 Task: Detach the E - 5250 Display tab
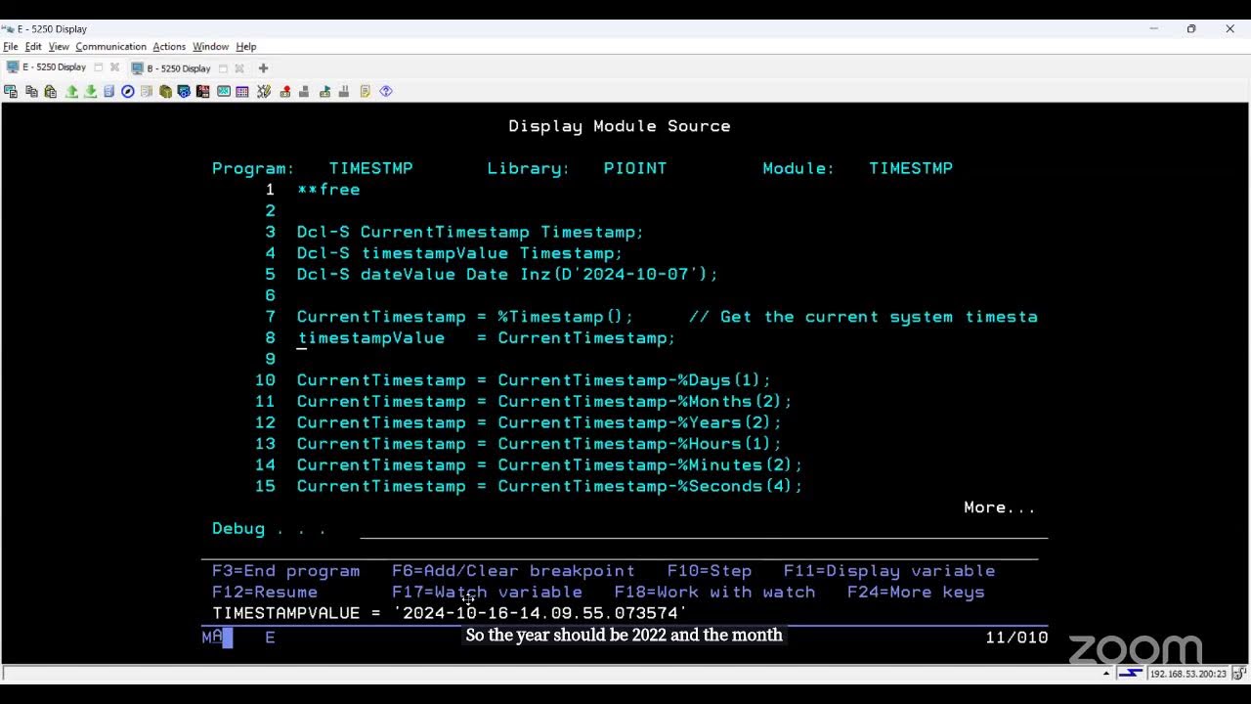pos(99,67)
